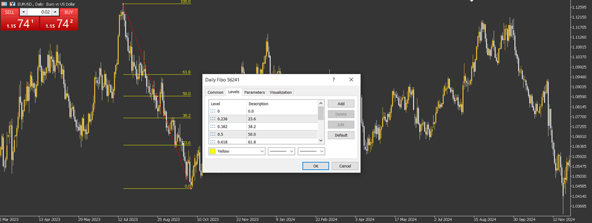
Task: Click description cell 38.2
Action: pyautogui.click(x=252, y=126)
